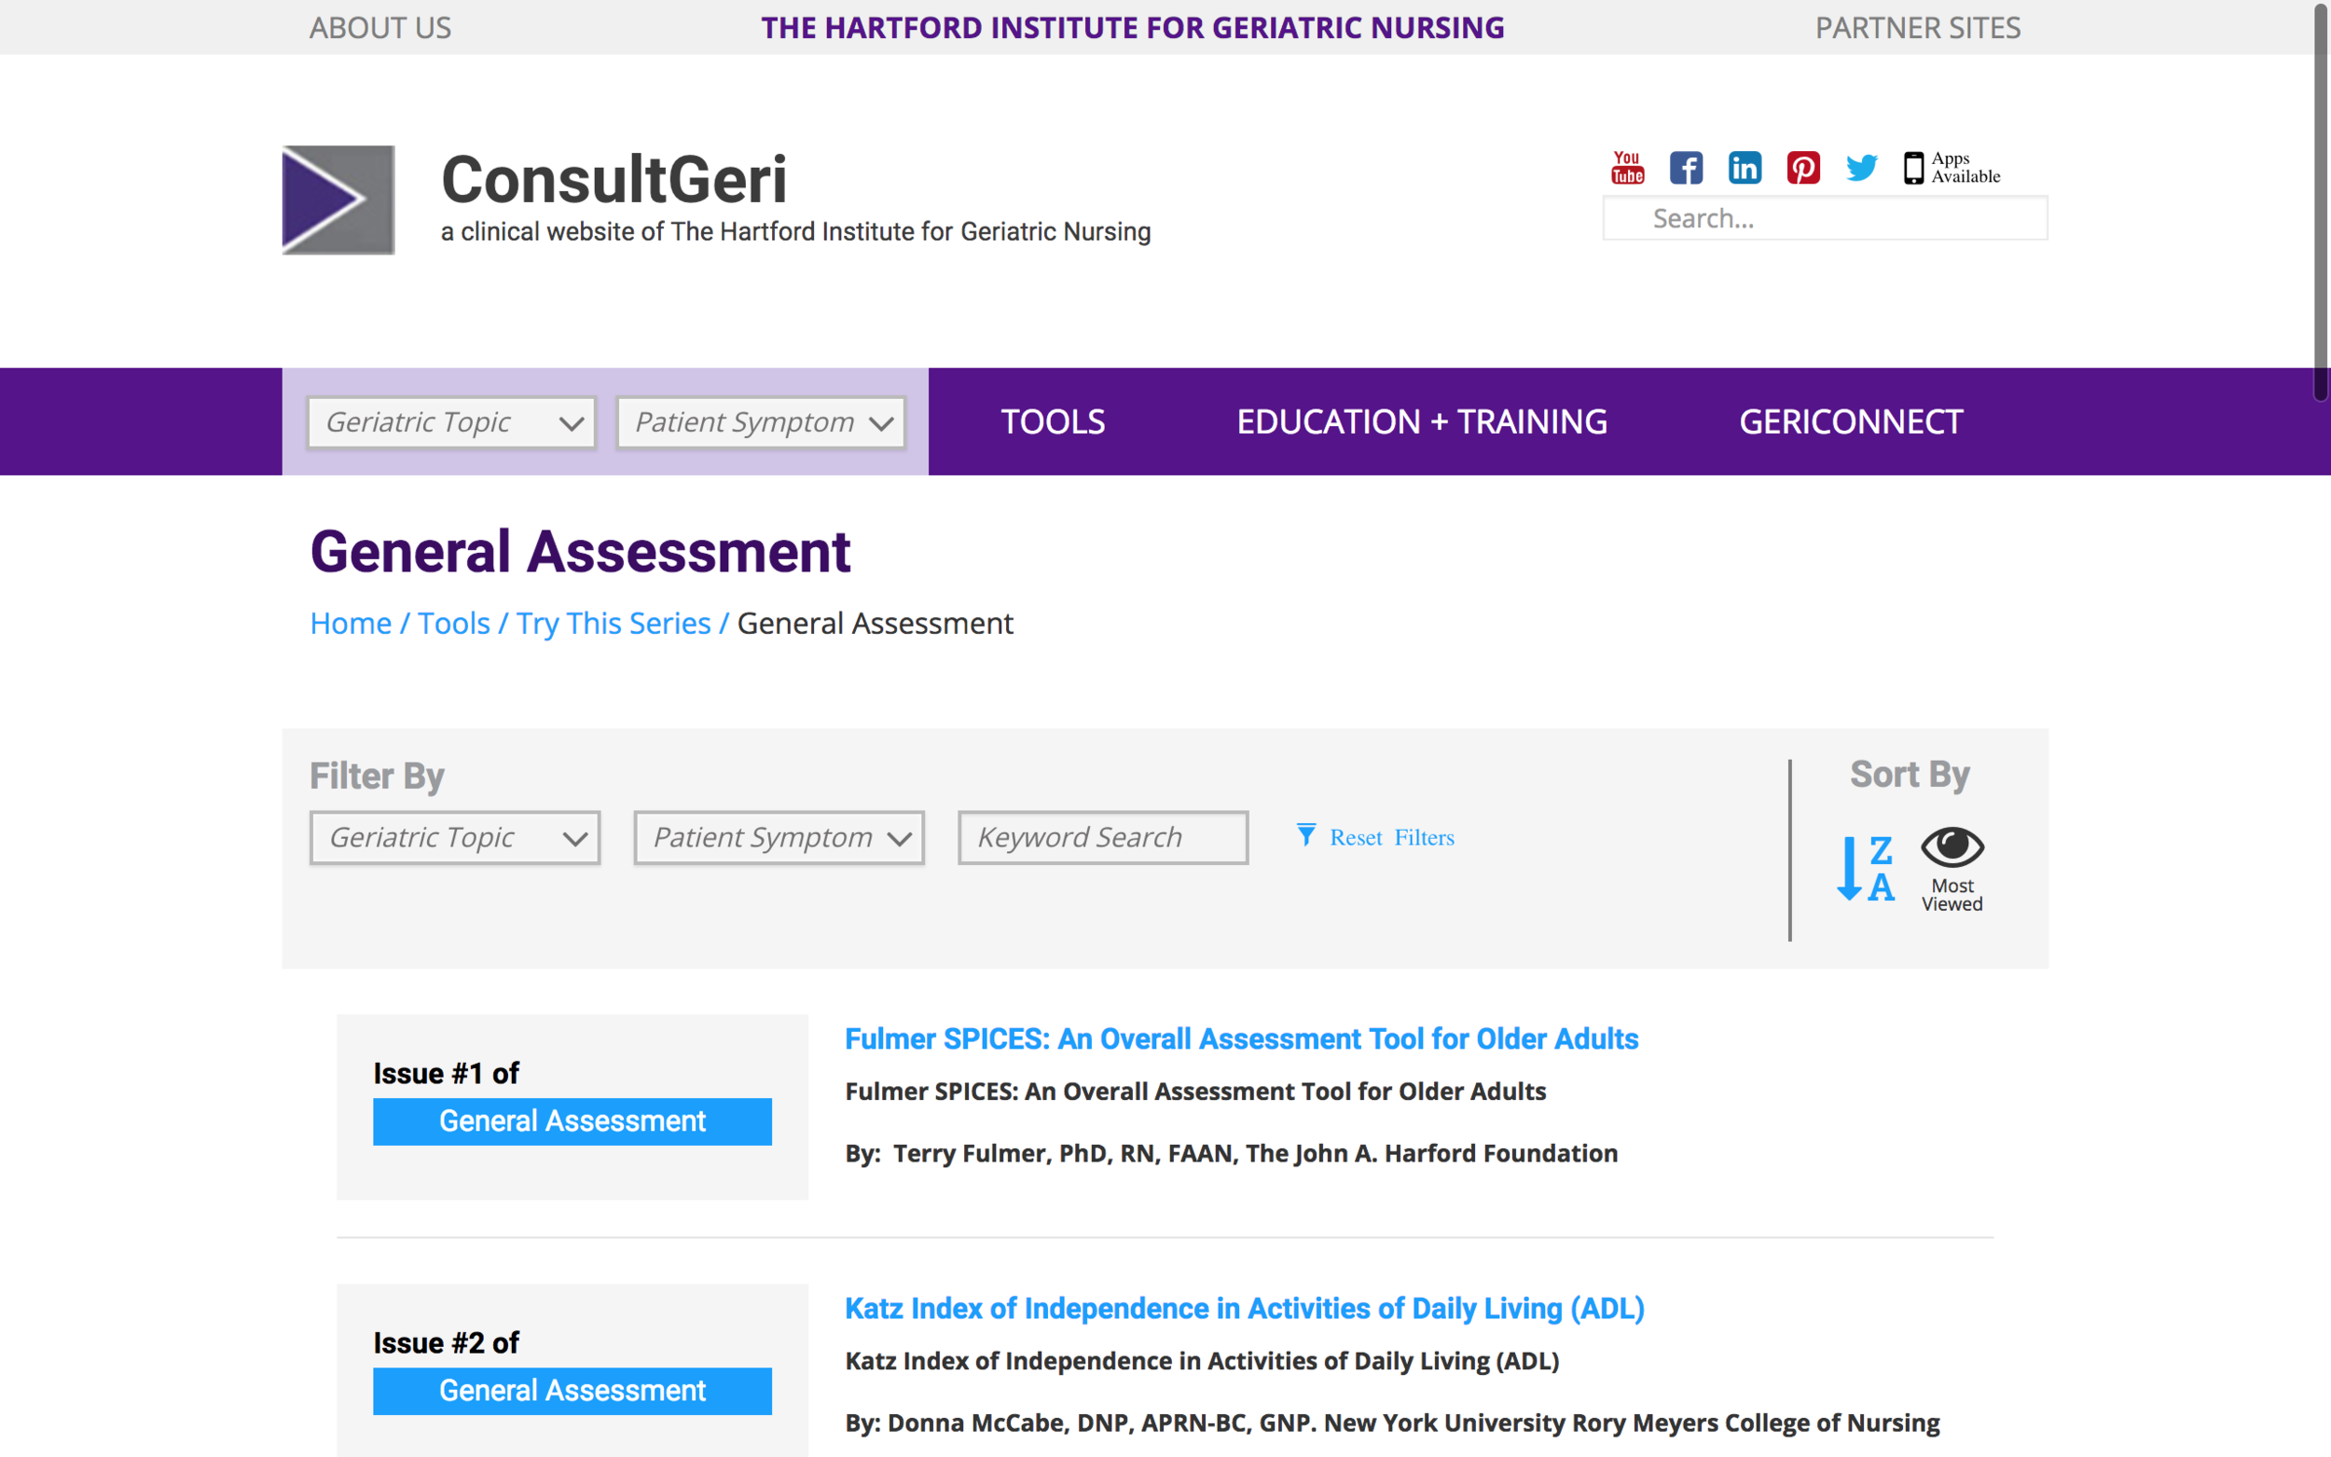This screenshot has height=1457, width=2331.
Task: Click the 'General Assessment' page heading
Action: pos(580,552)
